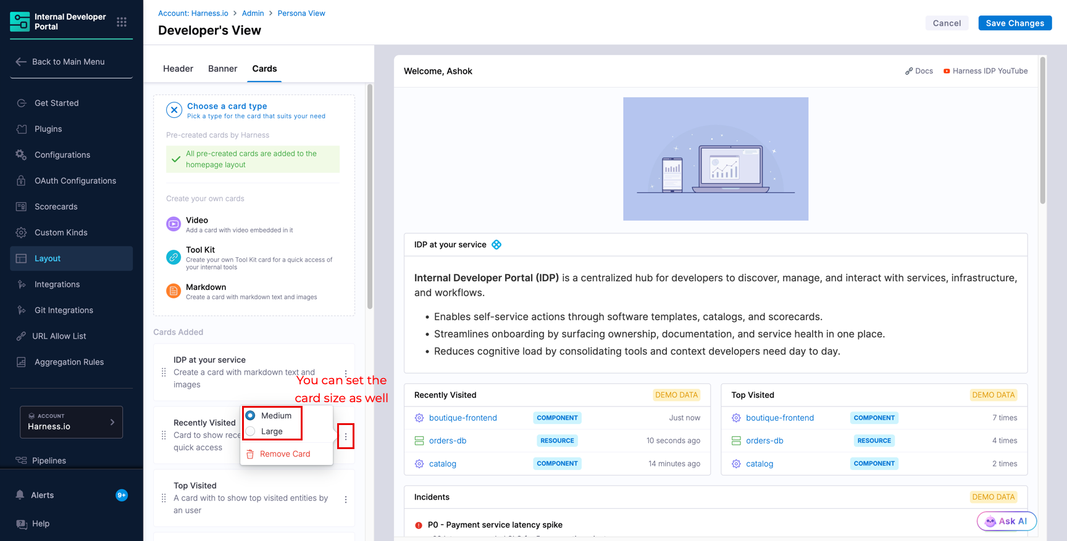Open boutique-frontend in Top Visited
Viewport: 1067px width, 541px height.
pos(780,418)
